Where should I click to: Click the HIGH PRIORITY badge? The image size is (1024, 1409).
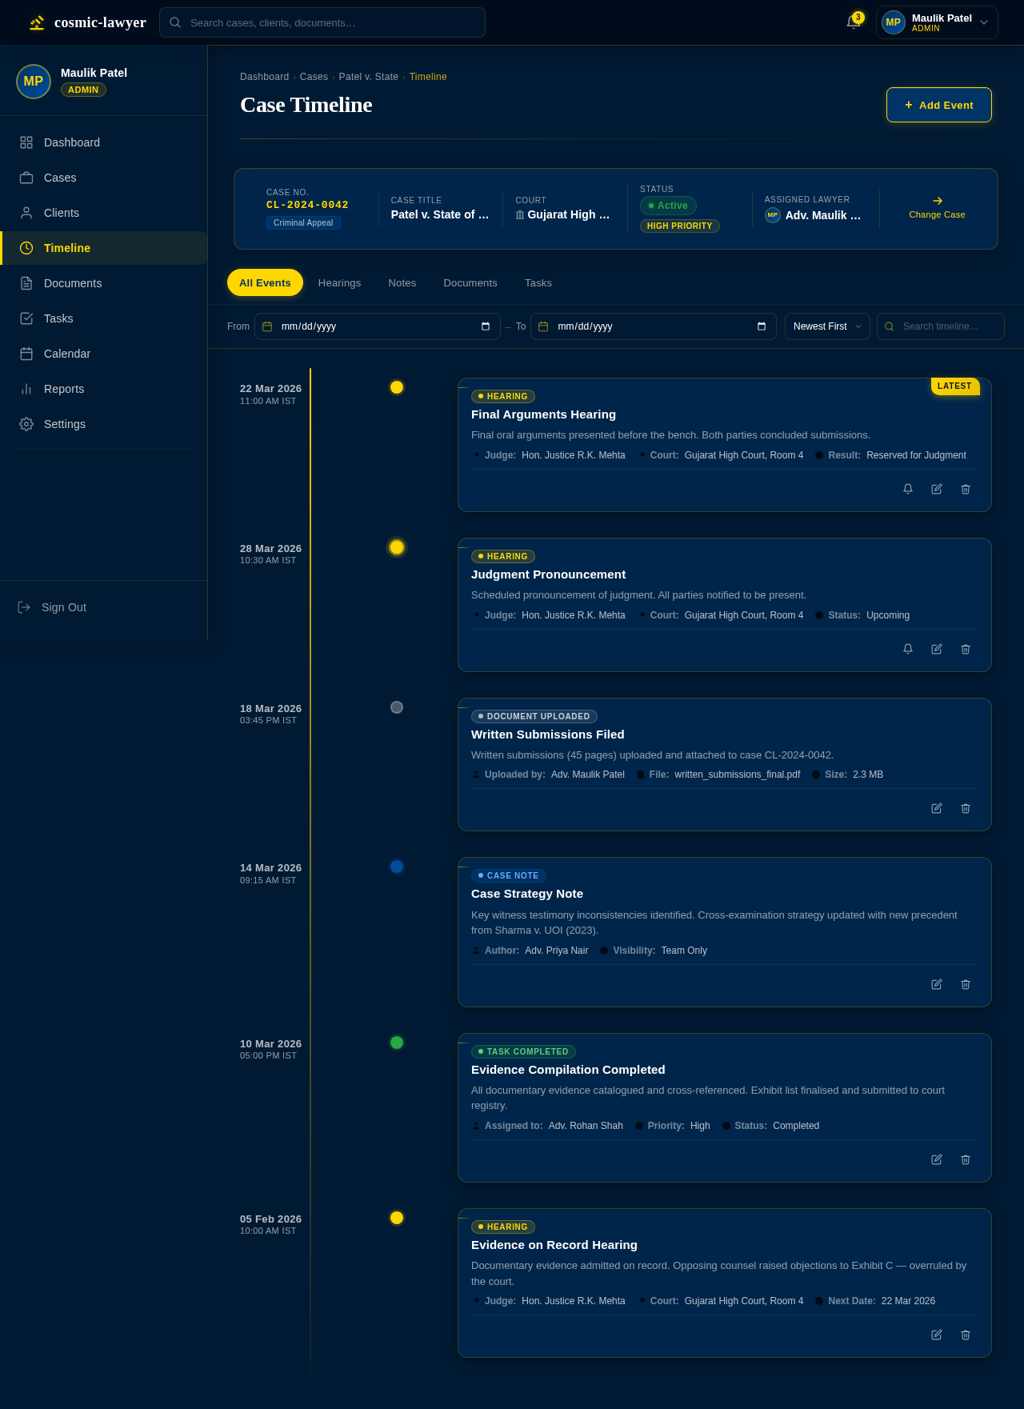point(679,226)
